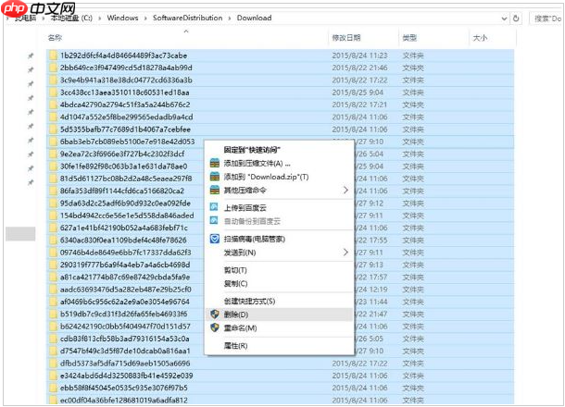Expand chevron between SoftwareDistribution and Download
The width and height of the screenshot is (565, 407).
tap(230, 18)
